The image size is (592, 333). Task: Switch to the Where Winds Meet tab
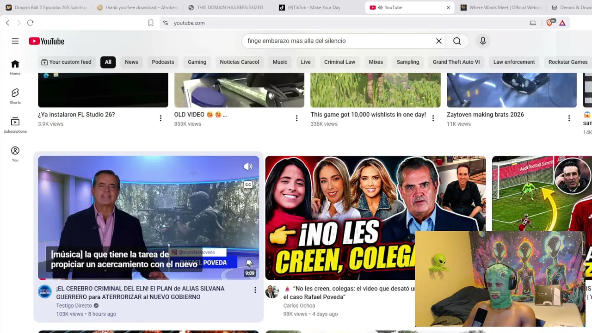tap(502, 7)
